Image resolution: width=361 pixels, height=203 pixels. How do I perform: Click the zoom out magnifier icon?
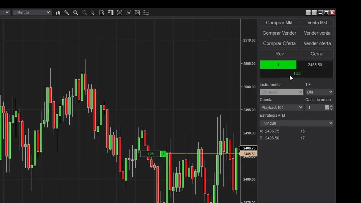(84, 13)
